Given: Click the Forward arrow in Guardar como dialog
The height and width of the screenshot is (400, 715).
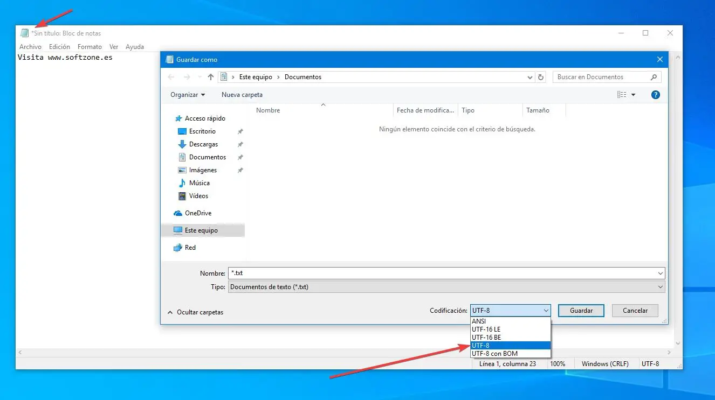Looking at the screenshot, I should (187, 77).
